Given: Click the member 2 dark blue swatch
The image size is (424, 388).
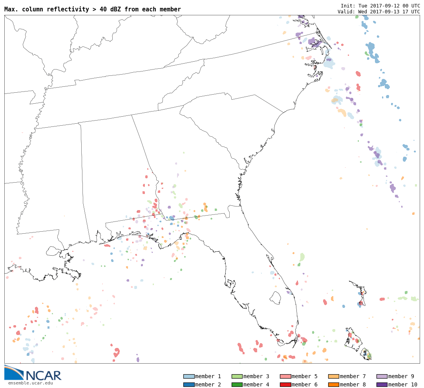Looking at the screenshot, I should [189, 384].
